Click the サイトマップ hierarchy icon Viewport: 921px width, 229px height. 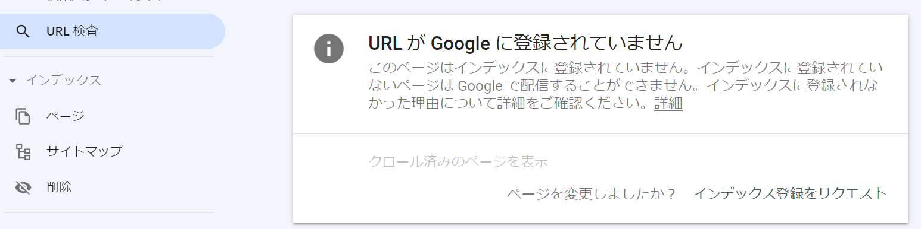pos(23,152)
